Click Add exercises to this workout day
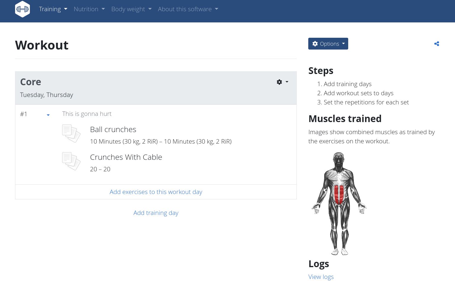The height and width of the screenshot is (281, 455). point(156,192)
